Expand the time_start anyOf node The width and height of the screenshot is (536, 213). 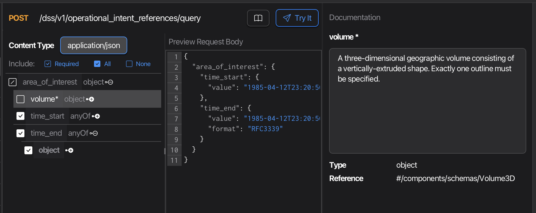tap(97, 116)
